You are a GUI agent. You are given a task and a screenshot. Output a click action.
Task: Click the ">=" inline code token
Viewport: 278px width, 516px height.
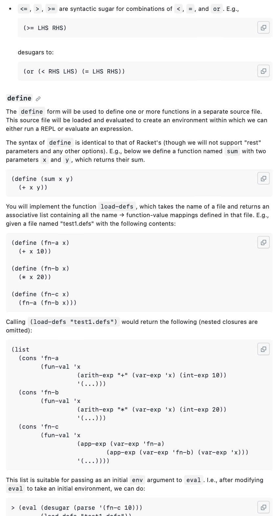tap(51, 9)
